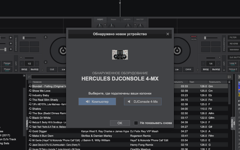This screenshot has width=240, height=150.
Task: Click the music note icon beside Shakra
Action: click(30, 108)
